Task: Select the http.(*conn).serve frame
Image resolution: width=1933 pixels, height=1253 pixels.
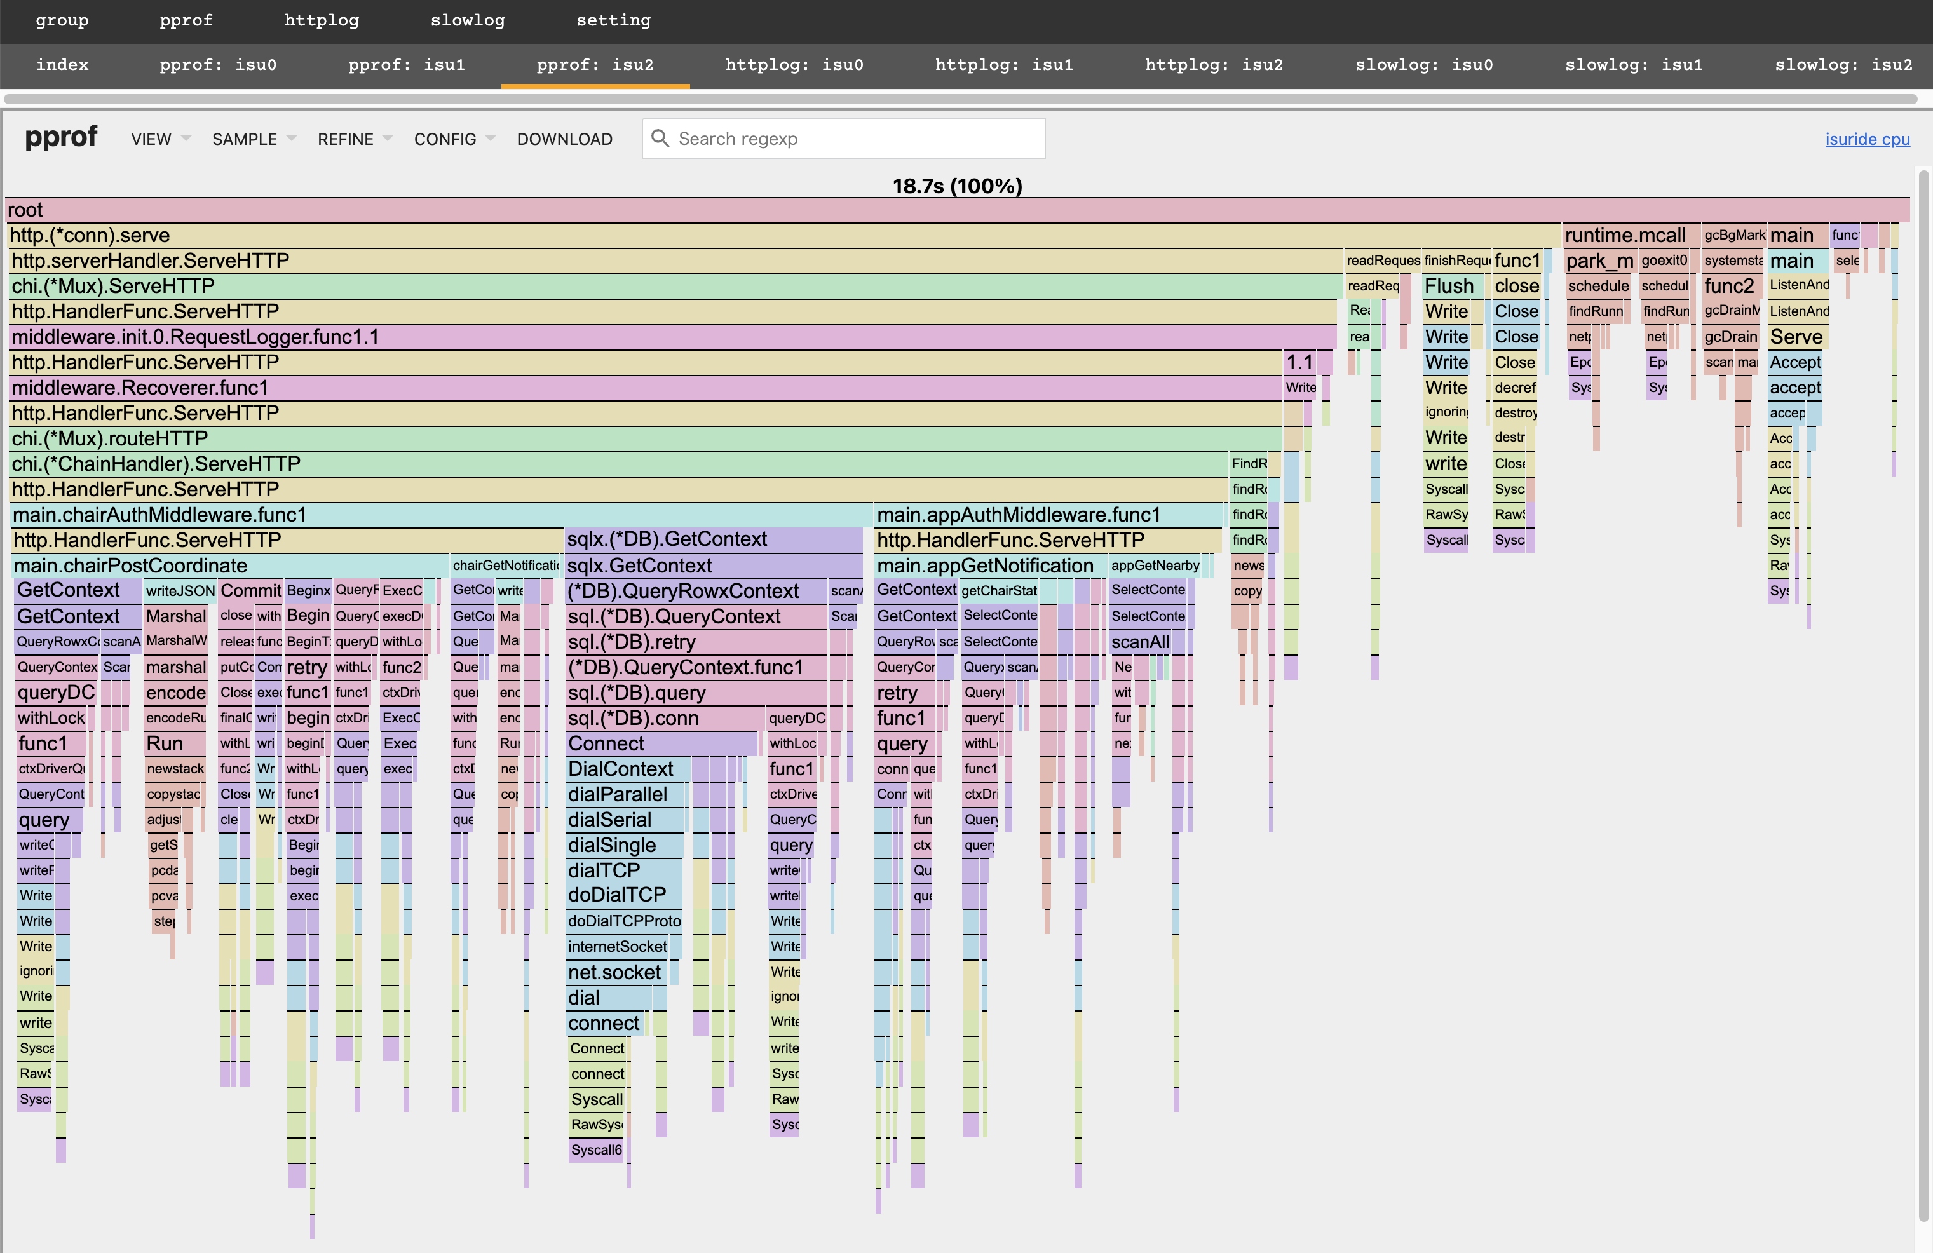Action: pos(783,236)
